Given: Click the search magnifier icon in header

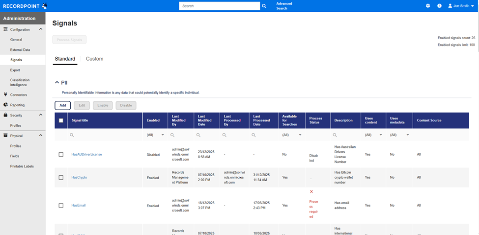Looking at the screenshot, I should coord(264,6).
